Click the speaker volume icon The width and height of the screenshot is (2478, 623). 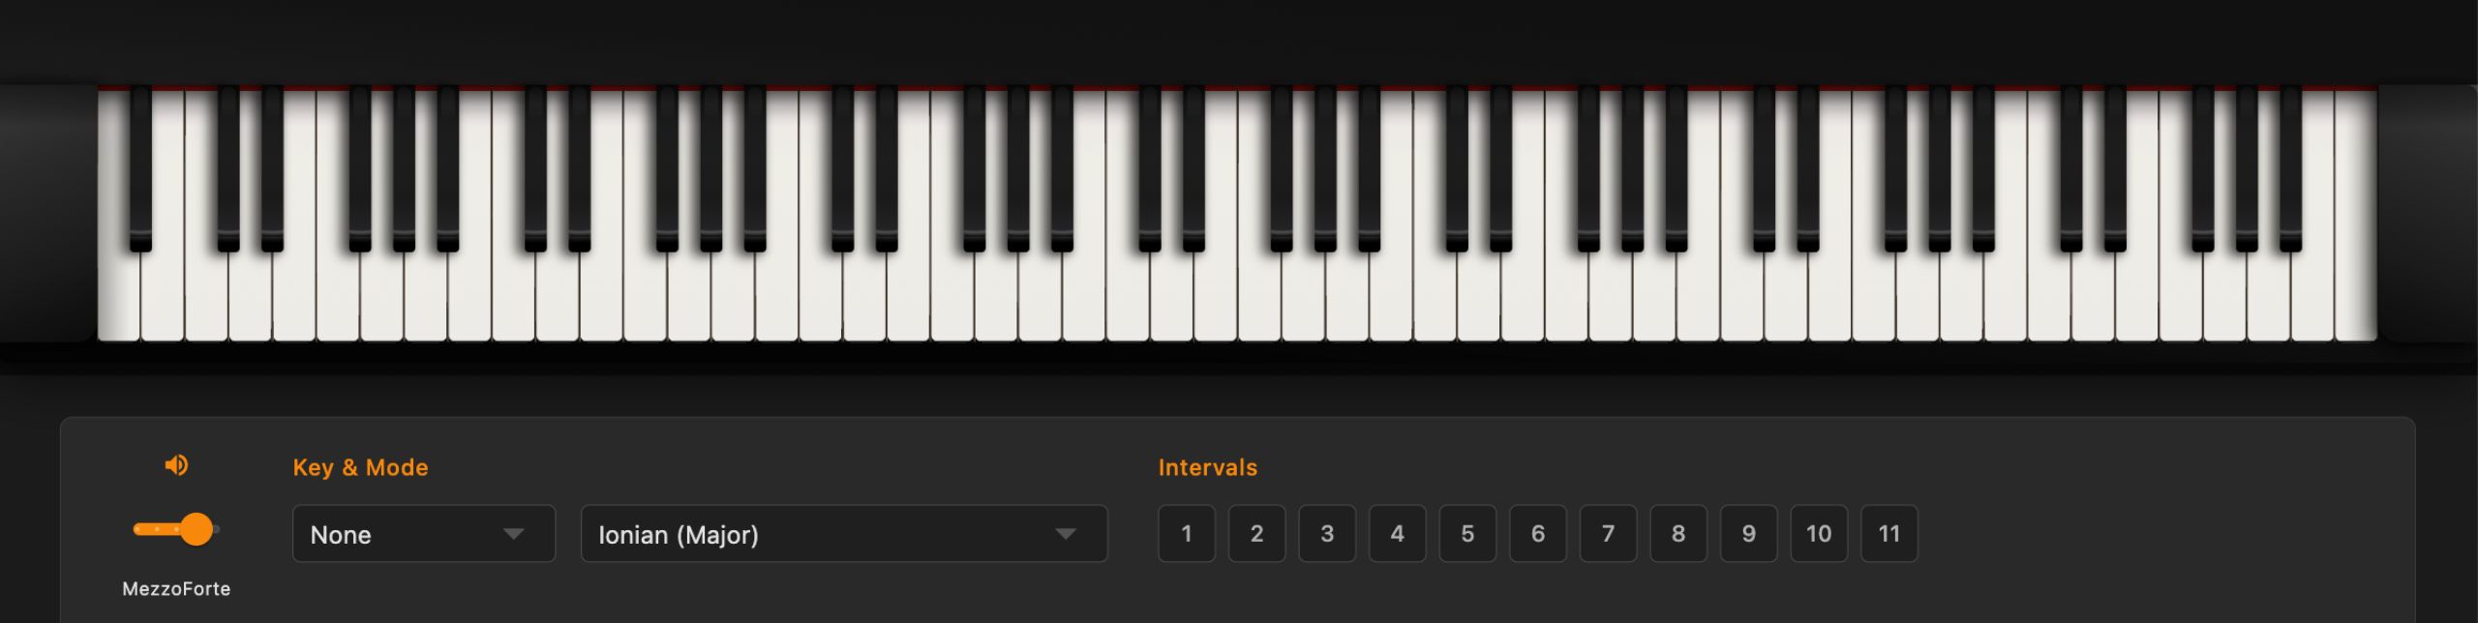click(x=176, y=465)
